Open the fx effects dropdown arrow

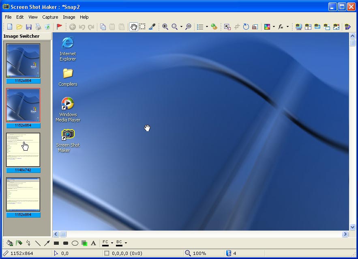pos(287,27)
